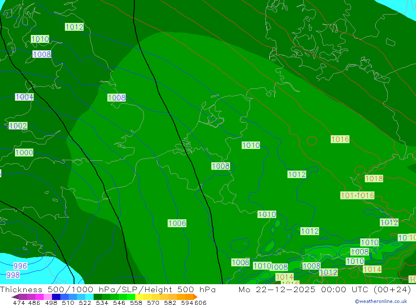Click the dark blue legend color swatch
The image size is (416, 305).
click(56, 297)
